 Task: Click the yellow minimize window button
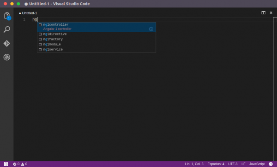(x=12, y=4)
